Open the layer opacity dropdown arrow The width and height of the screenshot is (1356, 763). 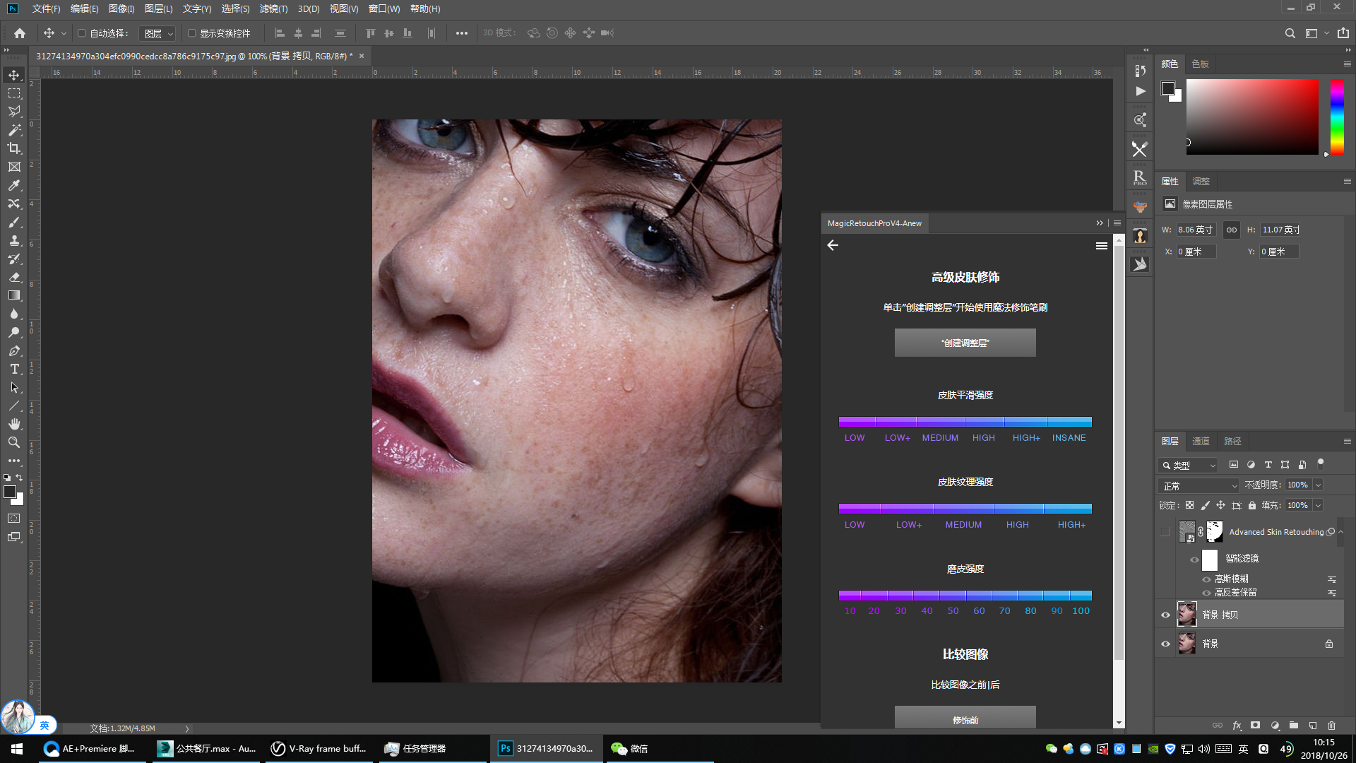pyautogui.click(x=1318, y=485)
